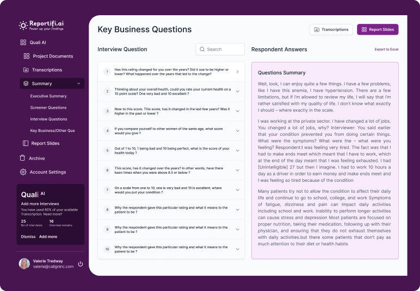
Task: Click the Export to Excel link
Action: (x=386, y=49)
